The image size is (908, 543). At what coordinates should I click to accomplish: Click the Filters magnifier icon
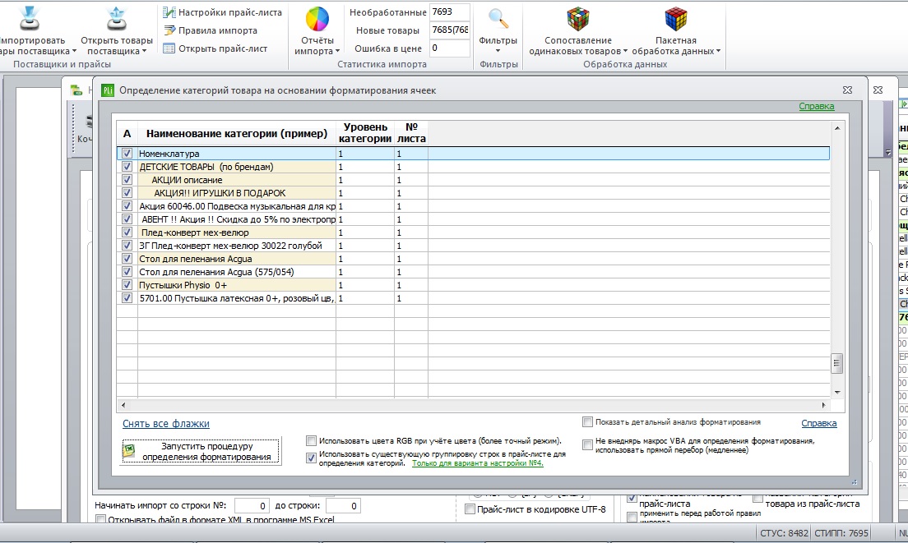point(498,19)
